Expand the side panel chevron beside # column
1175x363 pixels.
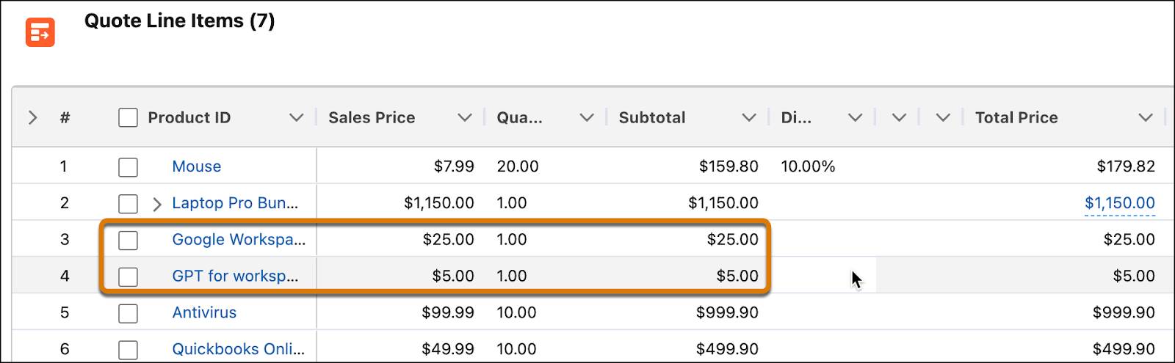coord(32,117)
